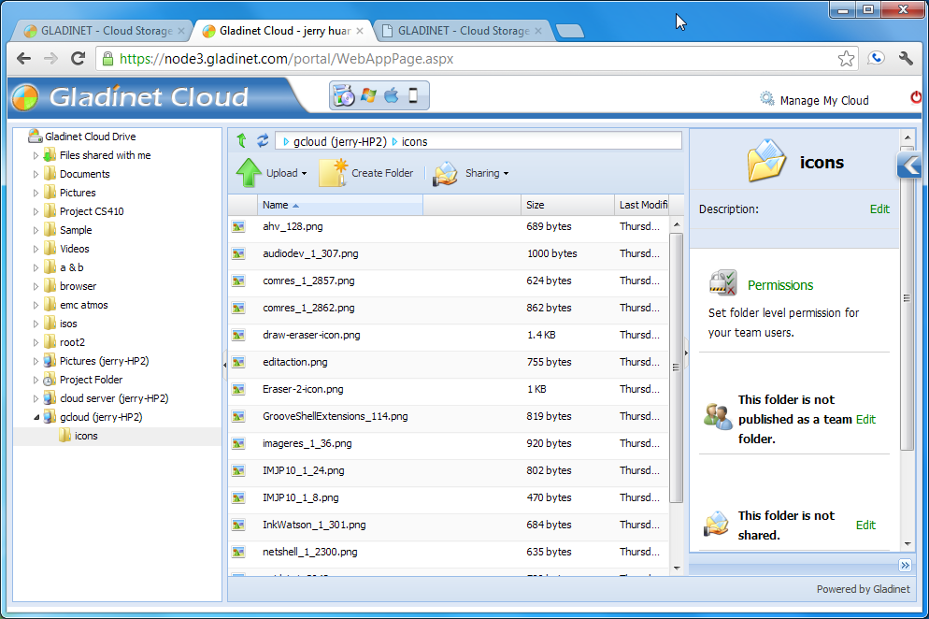The height and width of the screenshot is (619, 929).
Task: Click the green up-folder arrow icon
Action: tap(242, 140)
